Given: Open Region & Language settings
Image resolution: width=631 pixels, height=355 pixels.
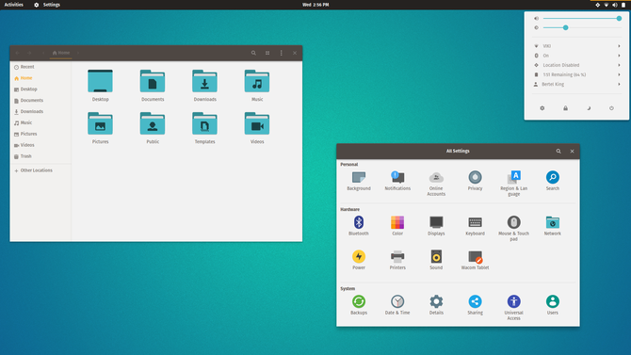Looking at the screenshot, I should tap(513, 184).
